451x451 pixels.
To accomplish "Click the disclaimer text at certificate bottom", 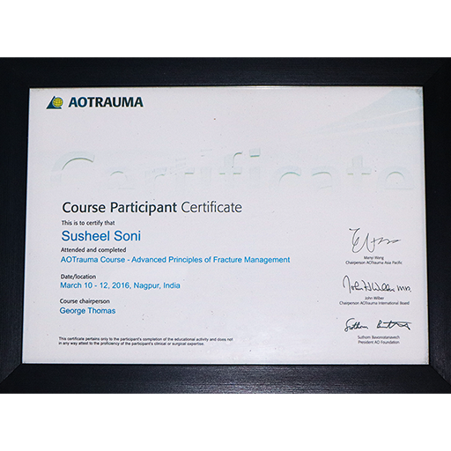I will (x=146, y=341).
